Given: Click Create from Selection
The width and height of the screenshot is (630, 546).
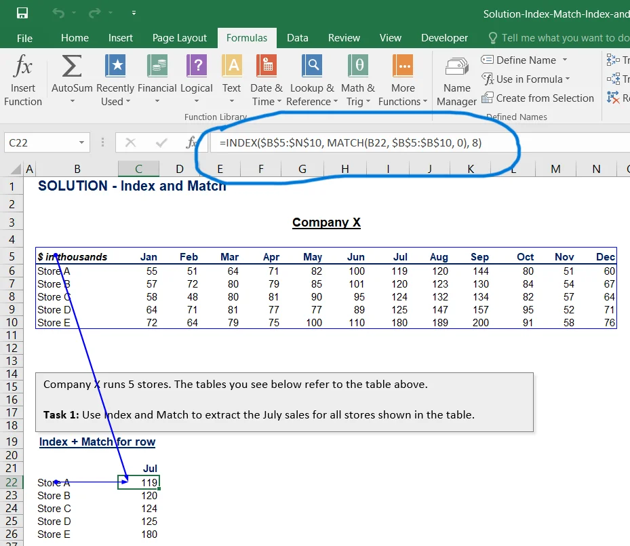Looking at the screenshot, I should pos(545,98).
